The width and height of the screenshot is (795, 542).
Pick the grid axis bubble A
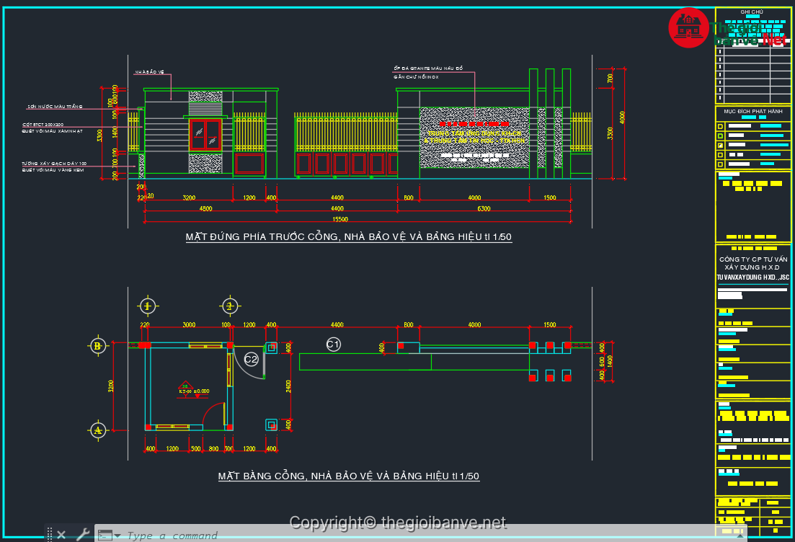pos(97,430)
